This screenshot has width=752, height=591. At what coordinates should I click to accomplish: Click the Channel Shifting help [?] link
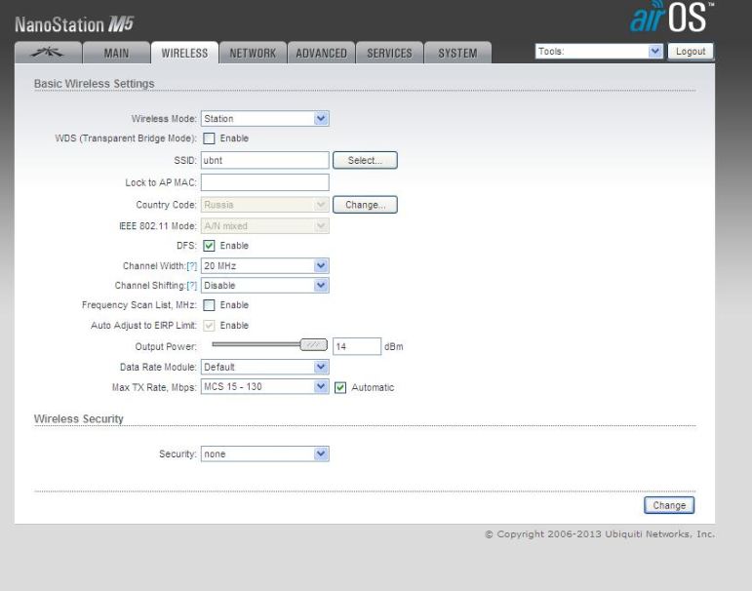[x=190, y=286]
